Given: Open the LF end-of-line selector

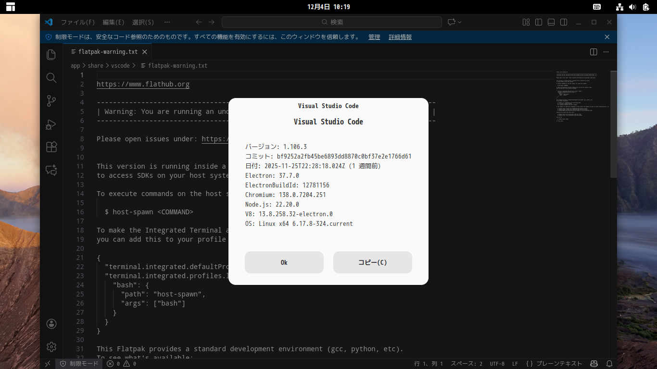Looking at the screenshot, I should [x=515, y=364].
